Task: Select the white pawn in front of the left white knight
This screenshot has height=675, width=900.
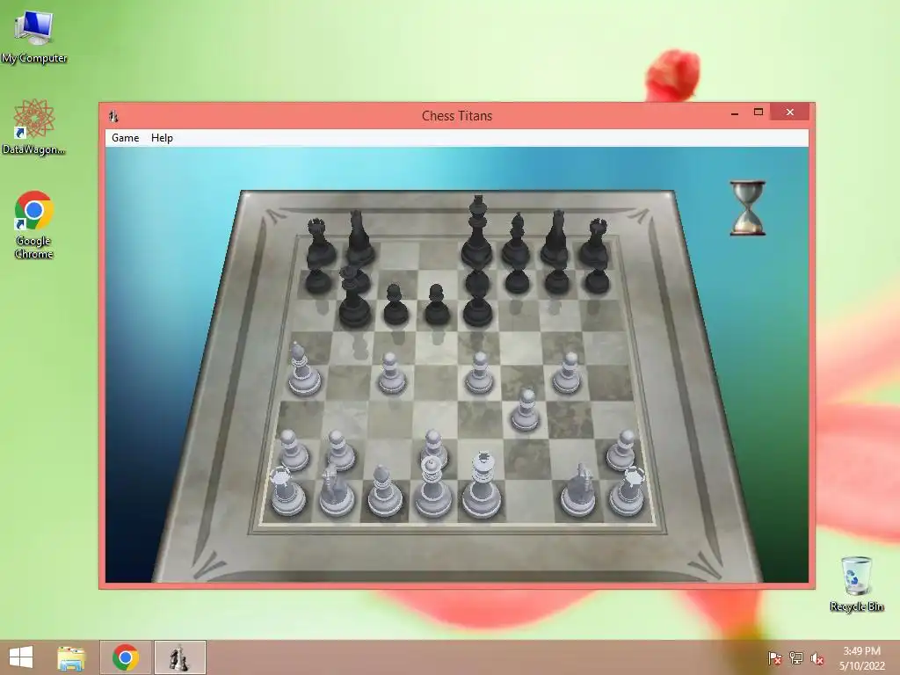Action: click(340, 451)
